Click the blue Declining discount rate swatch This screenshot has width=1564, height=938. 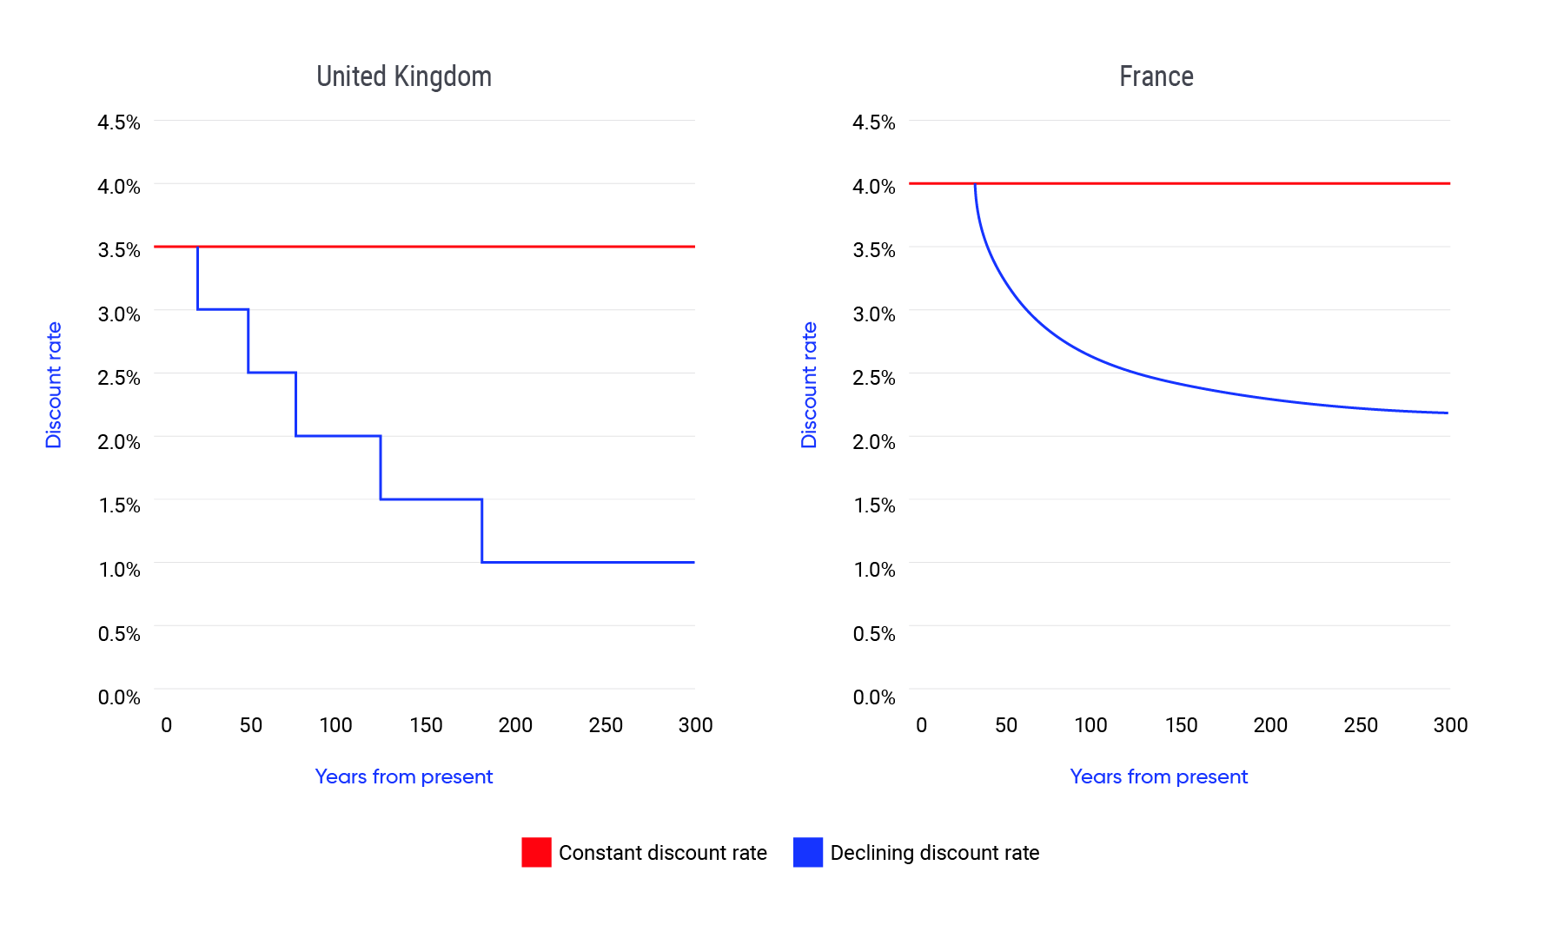click(807, 852)
